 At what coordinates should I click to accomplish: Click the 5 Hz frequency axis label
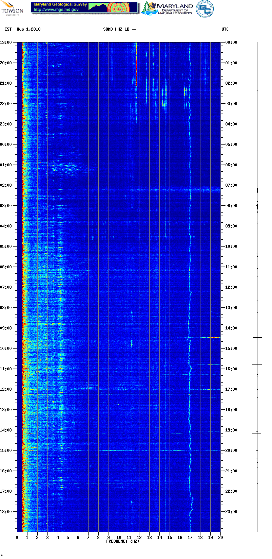68,538
